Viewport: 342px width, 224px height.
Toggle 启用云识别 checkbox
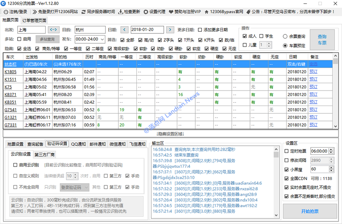coord(15,165)
